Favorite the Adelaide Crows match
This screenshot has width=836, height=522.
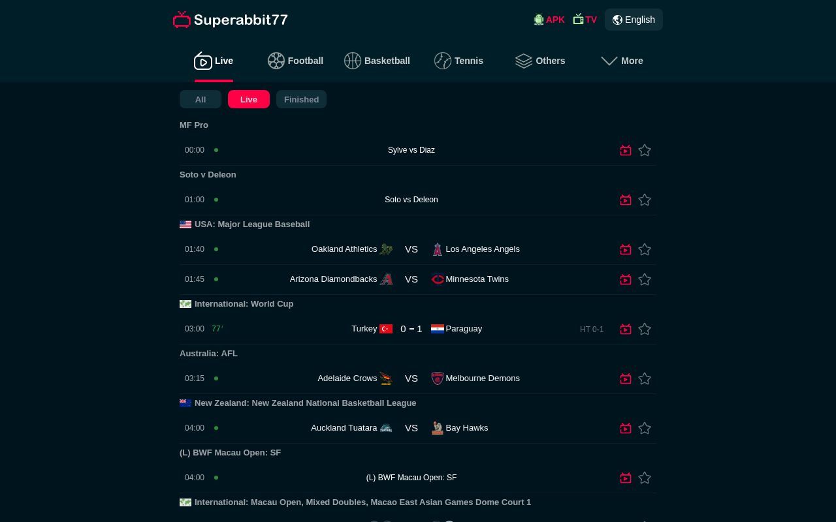click(x=645, y=378)
